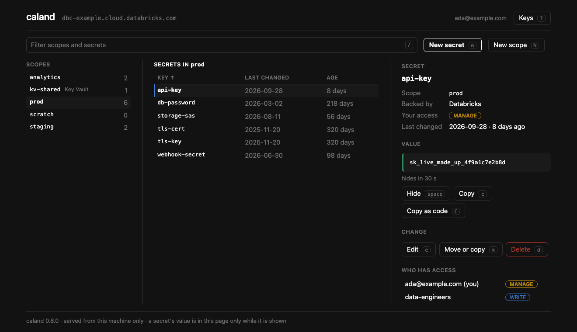This screenshot has height=332, width=577.
Task: Select the tls-cert secret row
Action: pos(266,129)
